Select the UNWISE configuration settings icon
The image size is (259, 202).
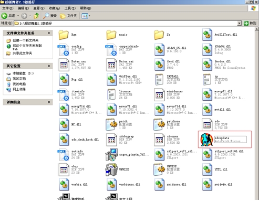[x=159, y=169]
